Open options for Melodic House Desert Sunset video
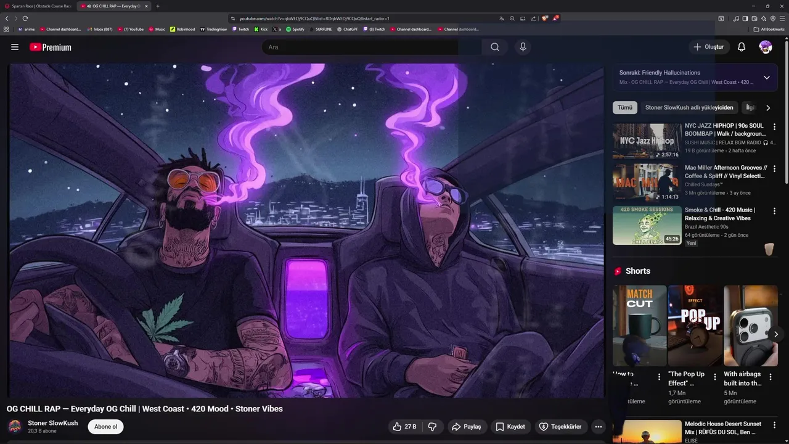789x444 pixels. tap(775, 425)
